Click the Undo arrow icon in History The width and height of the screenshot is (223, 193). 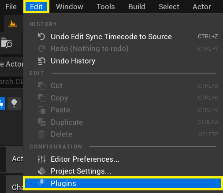pos(41,37)
